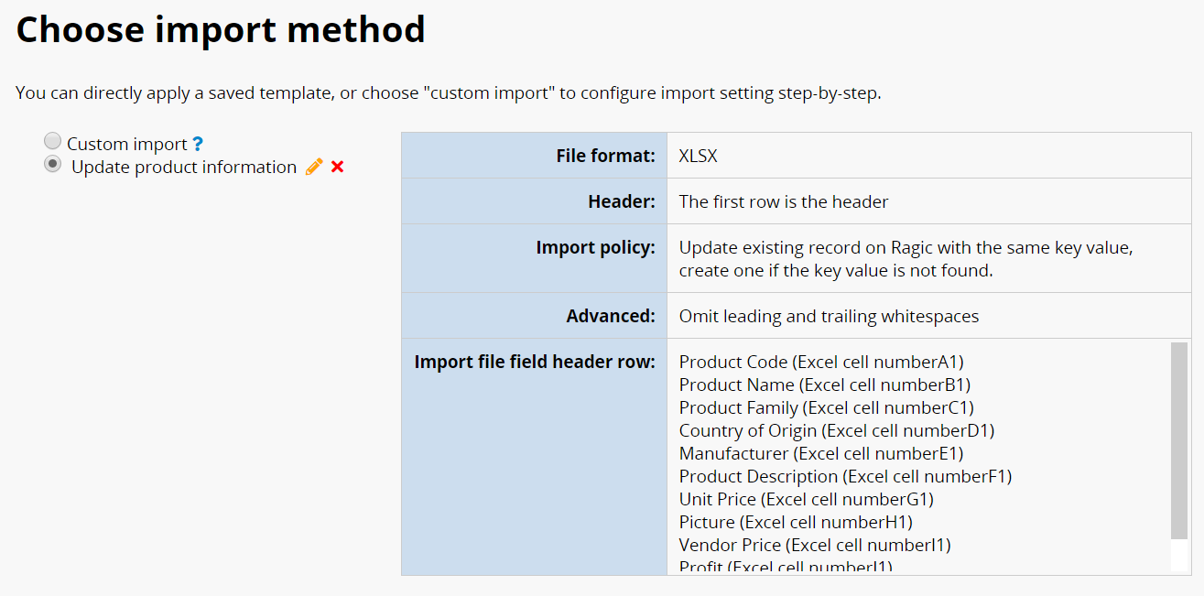Click the Update product information label
Image resolution: width=1204 pixels, height=596 pixels.
click(184, 167)
